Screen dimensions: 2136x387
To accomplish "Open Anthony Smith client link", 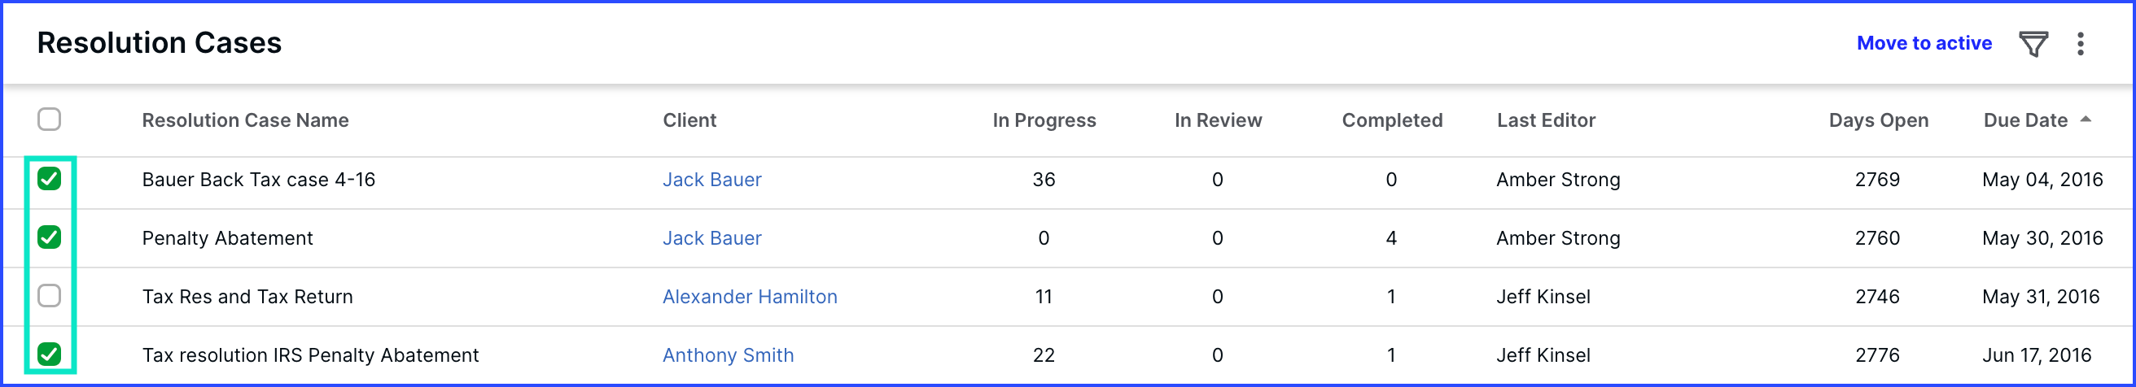I will 728,355.
